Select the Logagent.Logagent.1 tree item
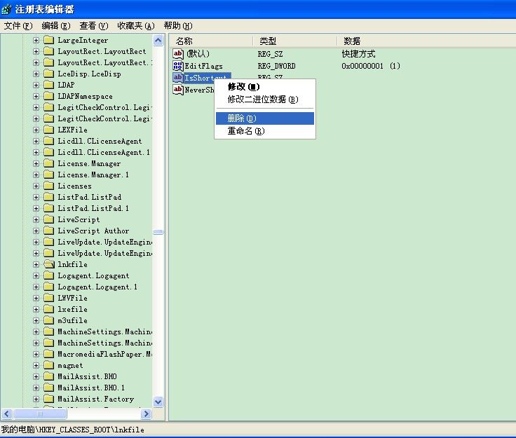This screenshot has width=516, height=438. (97, 287)
